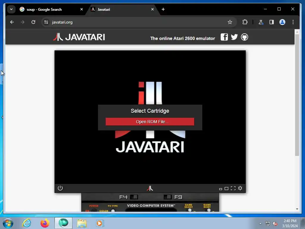
Task: Flip the TV Type color switch
Action: click(x=113, y=211)
